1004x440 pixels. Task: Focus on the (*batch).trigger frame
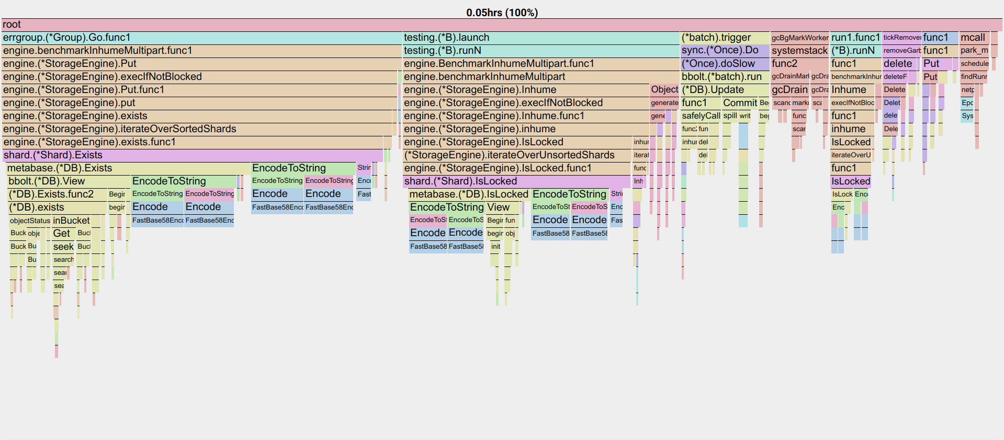point(725,38)
